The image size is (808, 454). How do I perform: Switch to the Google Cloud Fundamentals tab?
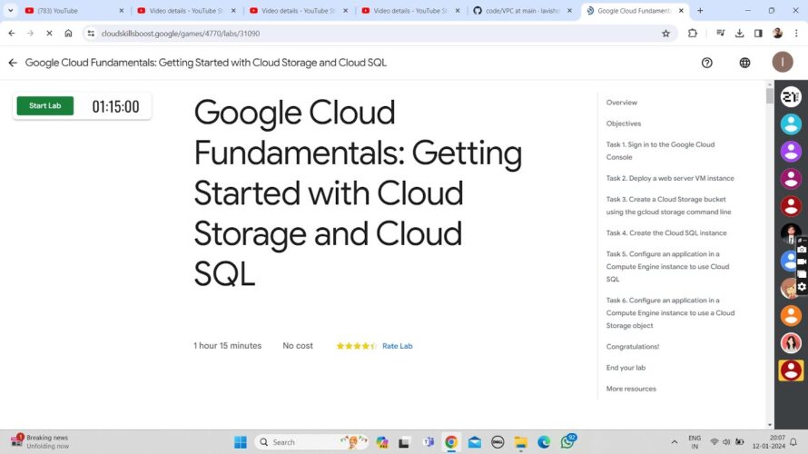(x=635, y=11)
